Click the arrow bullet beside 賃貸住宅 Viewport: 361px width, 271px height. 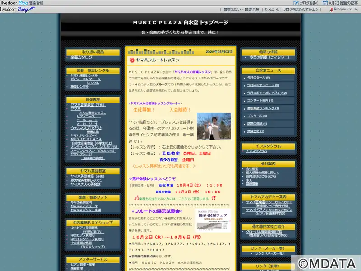tap(244, 132)
